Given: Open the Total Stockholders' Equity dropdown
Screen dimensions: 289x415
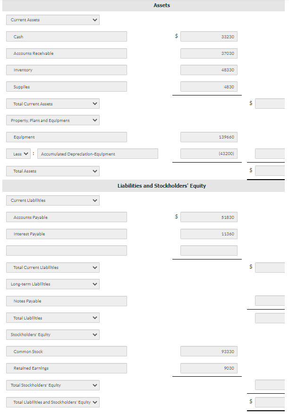Looking at the screenshot, I should click(x=52, y=385).
